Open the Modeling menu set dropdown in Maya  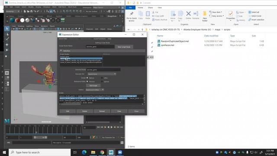13,11
